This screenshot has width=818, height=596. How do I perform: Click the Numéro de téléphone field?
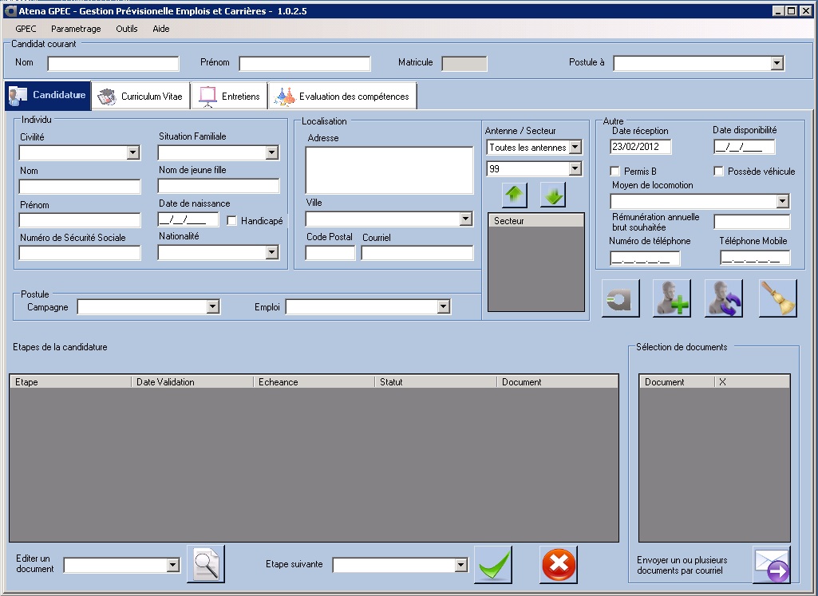tap(645, 259)
